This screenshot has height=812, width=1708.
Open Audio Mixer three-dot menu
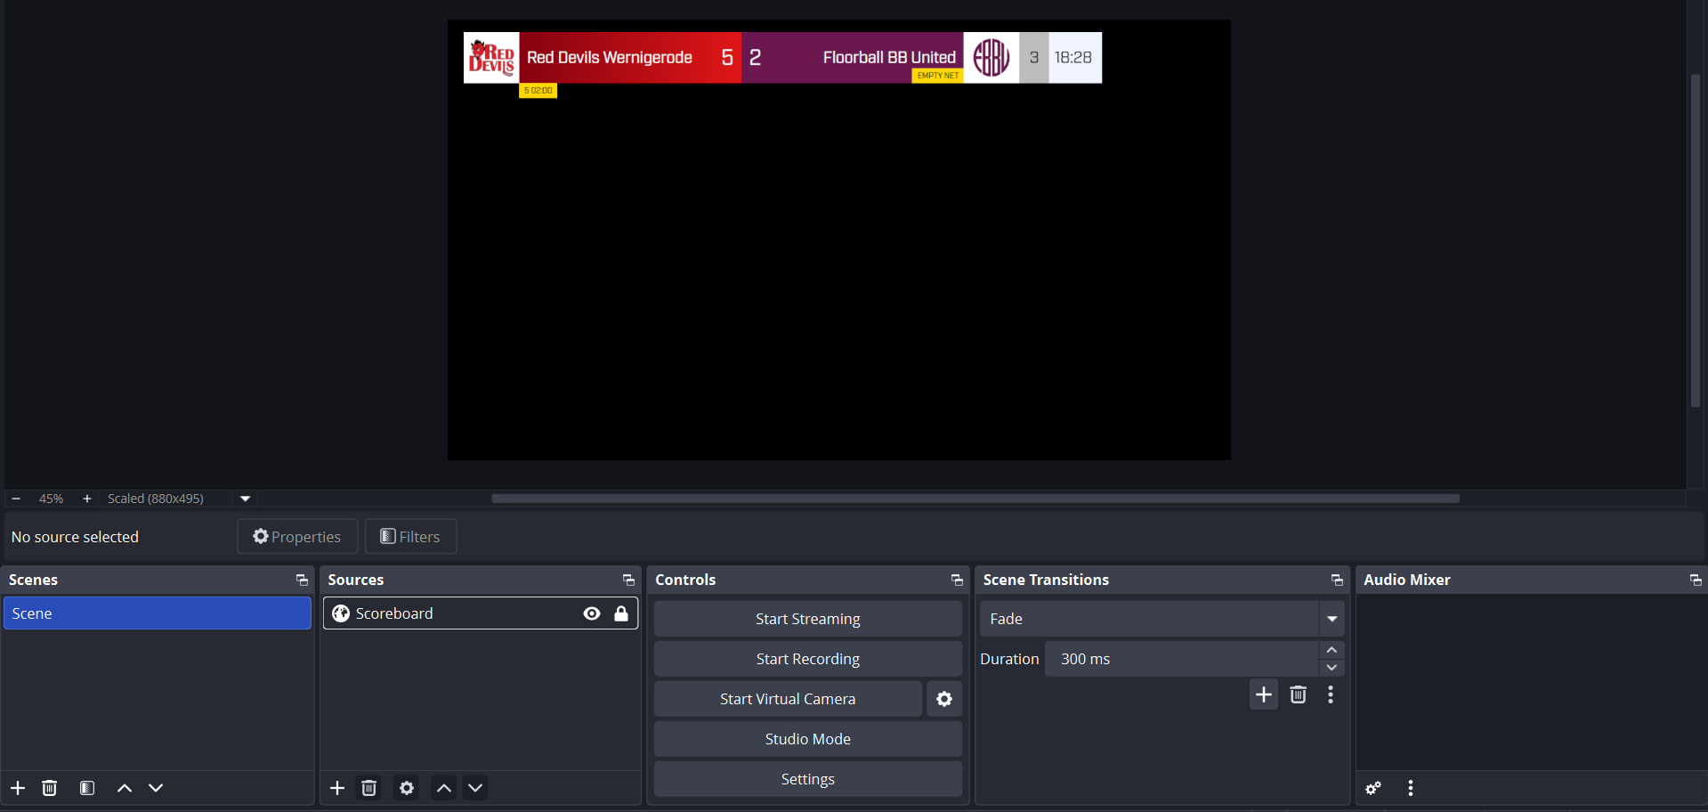pos(1411,788)
